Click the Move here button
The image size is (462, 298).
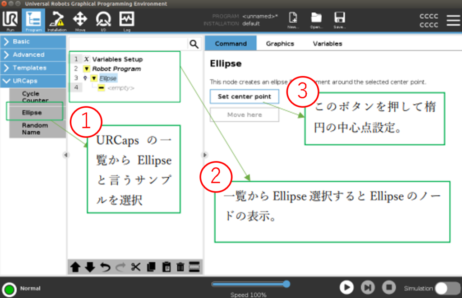244,115
